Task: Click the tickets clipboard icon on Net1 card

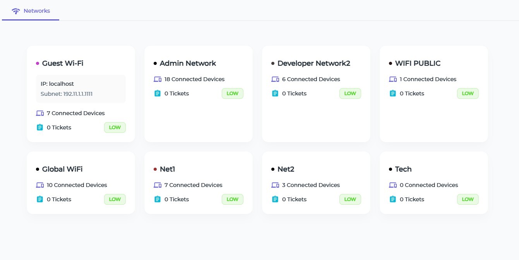Action: 158,199
